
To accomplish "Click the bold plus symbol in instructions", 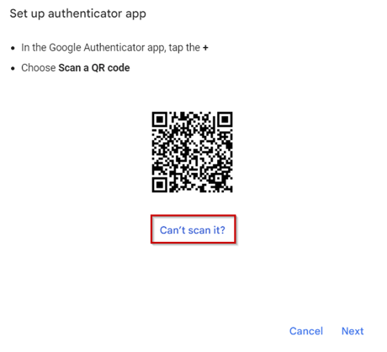I will tap(205, 48).
